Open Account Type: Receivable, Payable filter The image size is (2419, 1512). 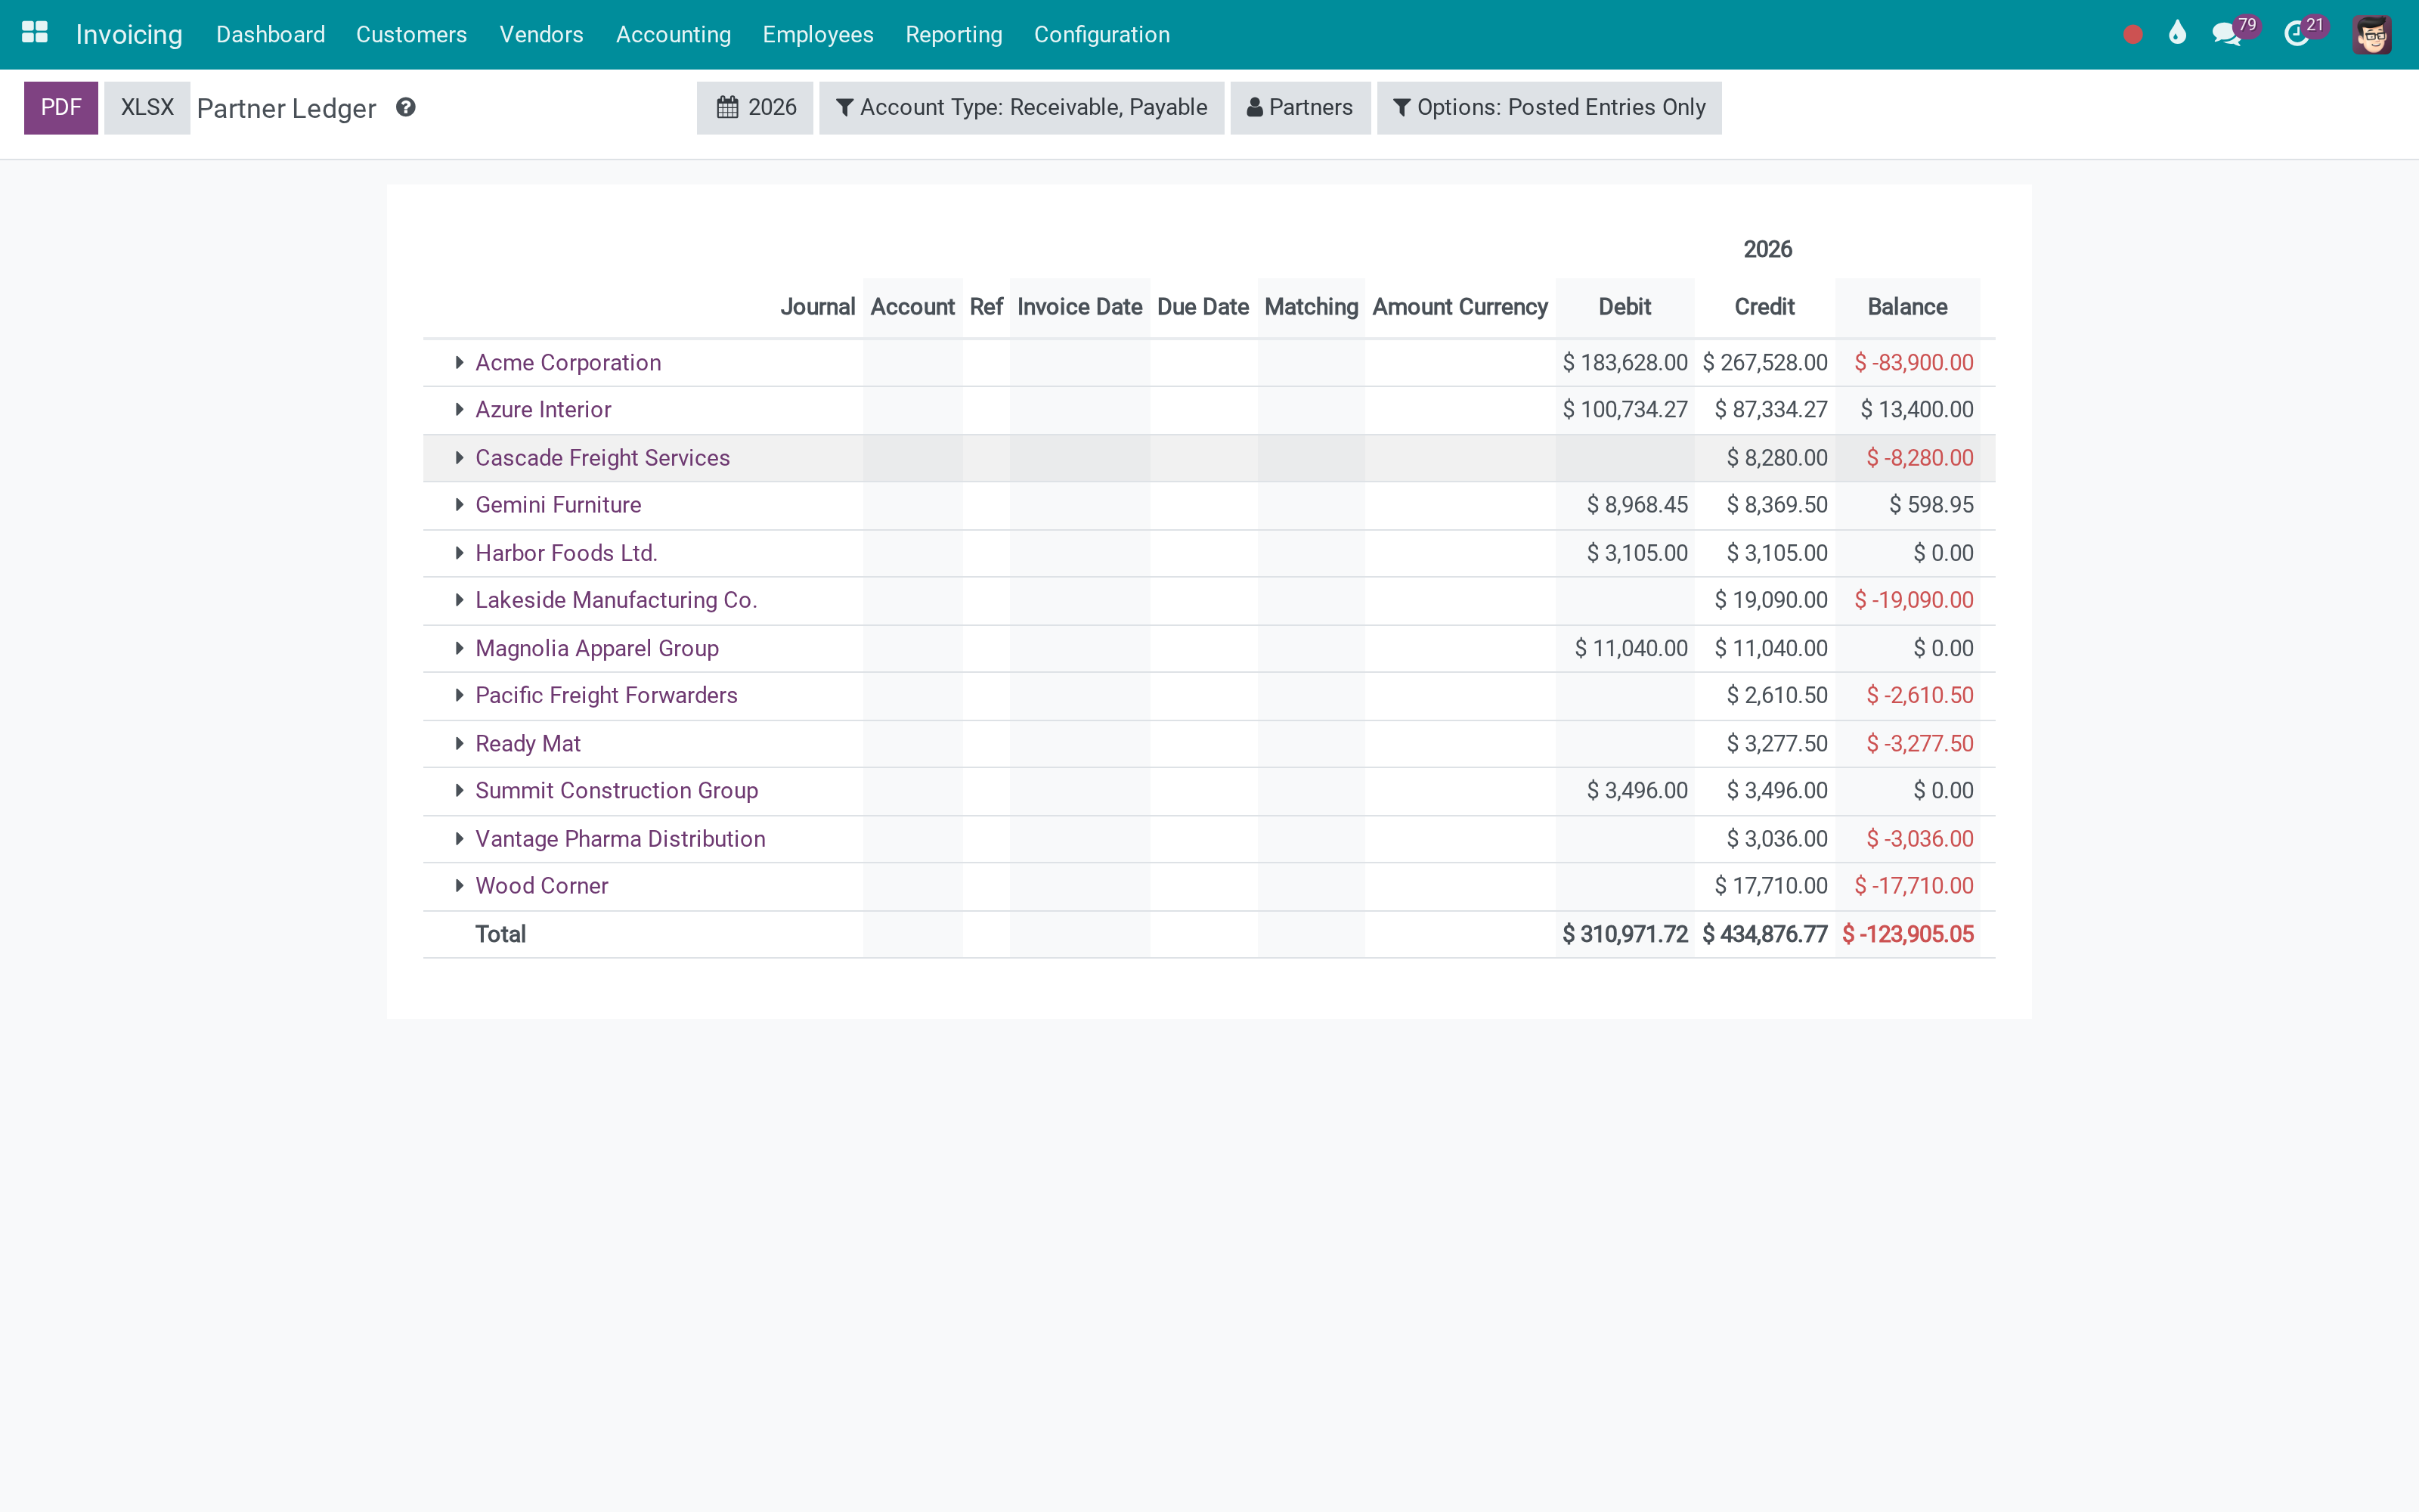[x=1021, y=107]
